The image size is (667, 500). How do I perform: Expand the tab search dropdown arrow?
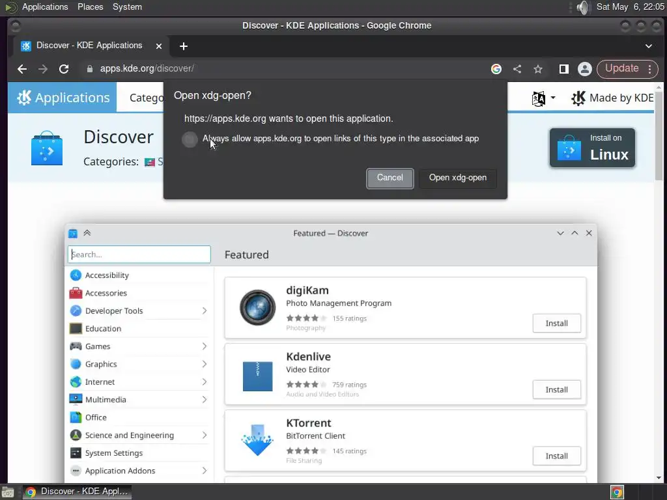point(649,46)
